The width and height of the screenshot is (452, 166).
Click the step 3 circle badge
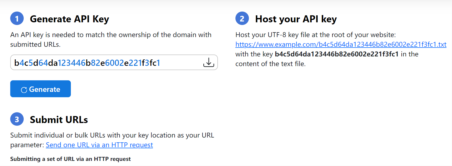tap(17, 119)
